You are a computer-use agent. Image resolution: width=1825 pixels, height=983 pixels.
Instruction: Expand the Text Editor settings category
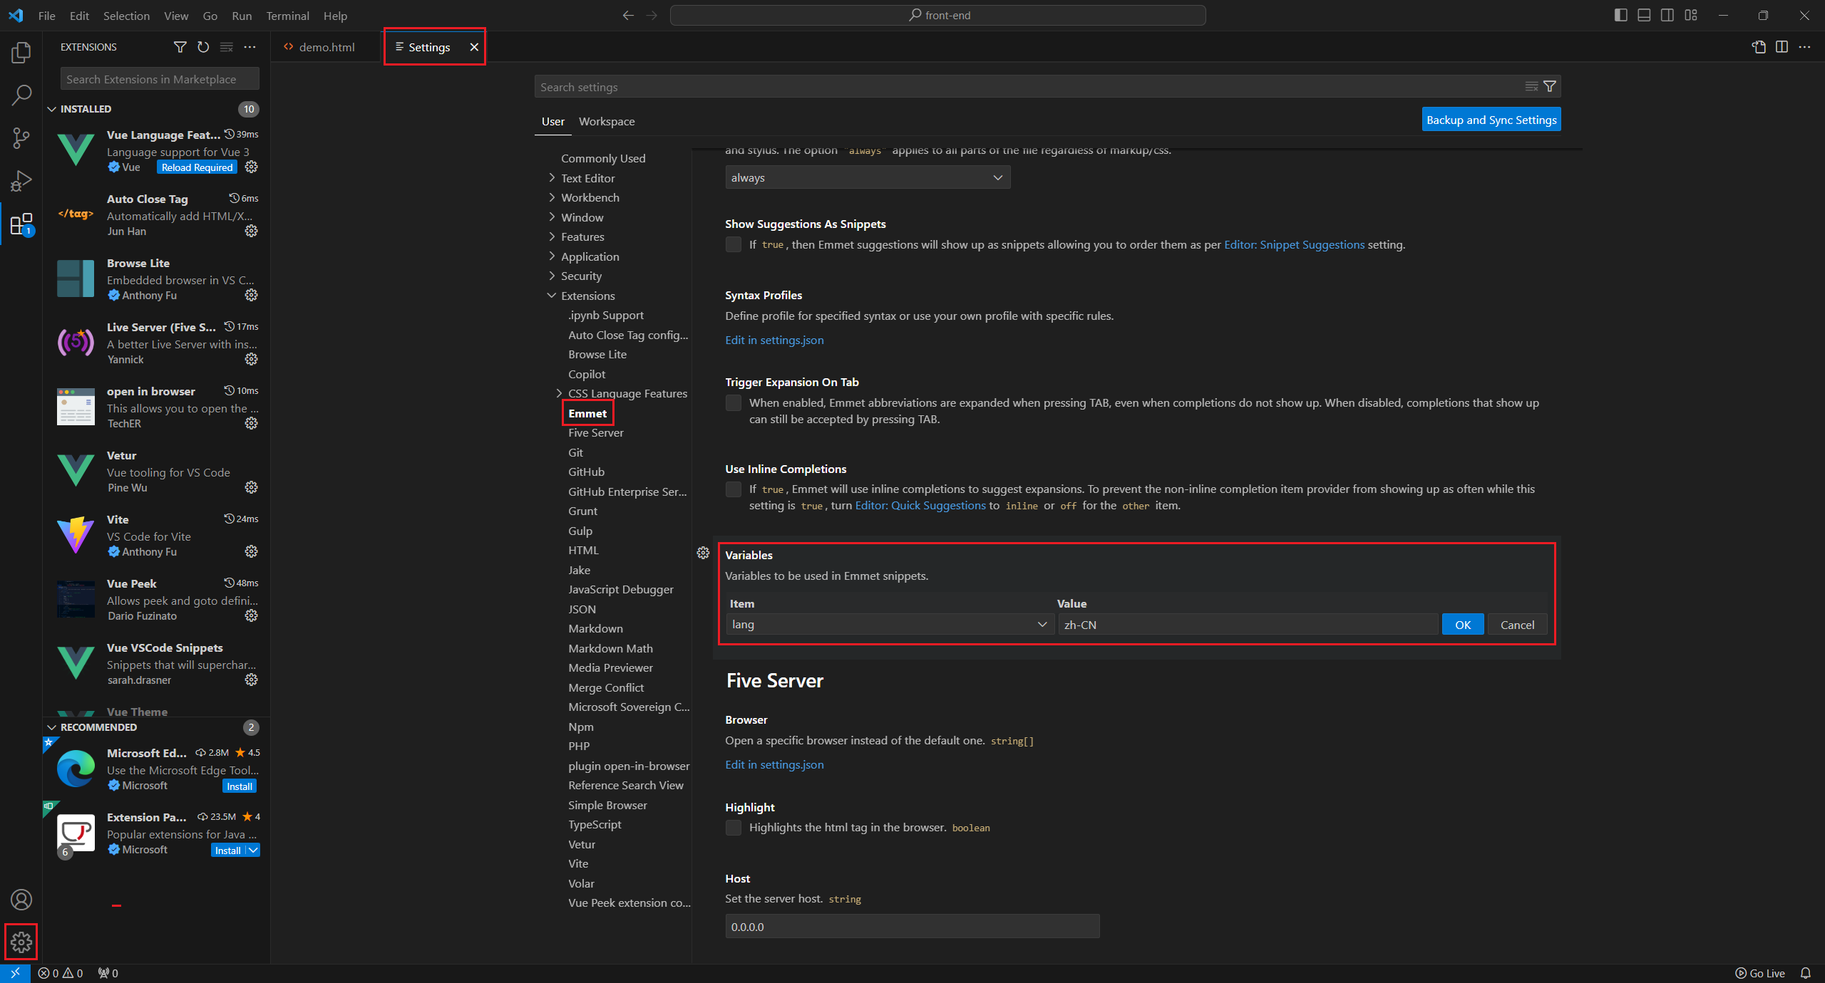pos(552,178)
